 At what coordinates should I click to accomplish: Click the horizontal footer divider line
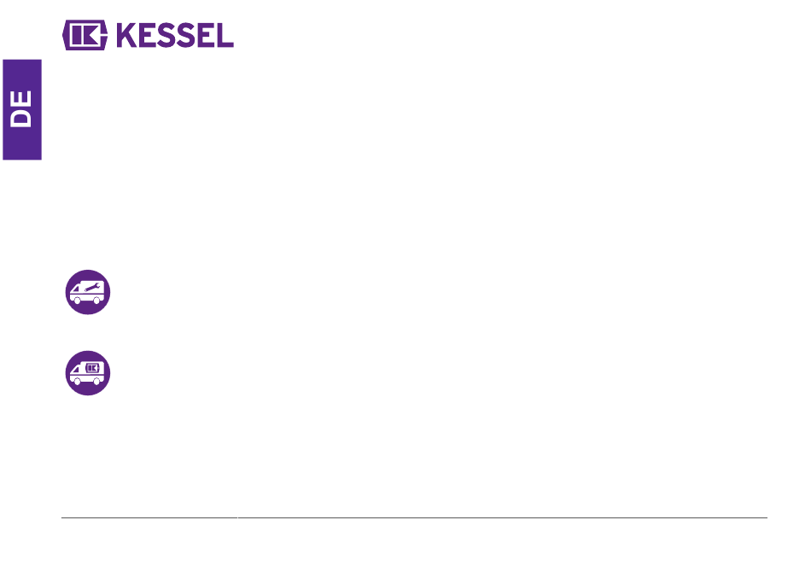pyautogui.click(x=414, y=517)
